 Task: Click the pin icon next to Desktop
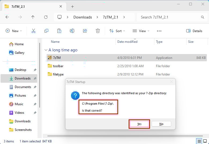point(35,70)
